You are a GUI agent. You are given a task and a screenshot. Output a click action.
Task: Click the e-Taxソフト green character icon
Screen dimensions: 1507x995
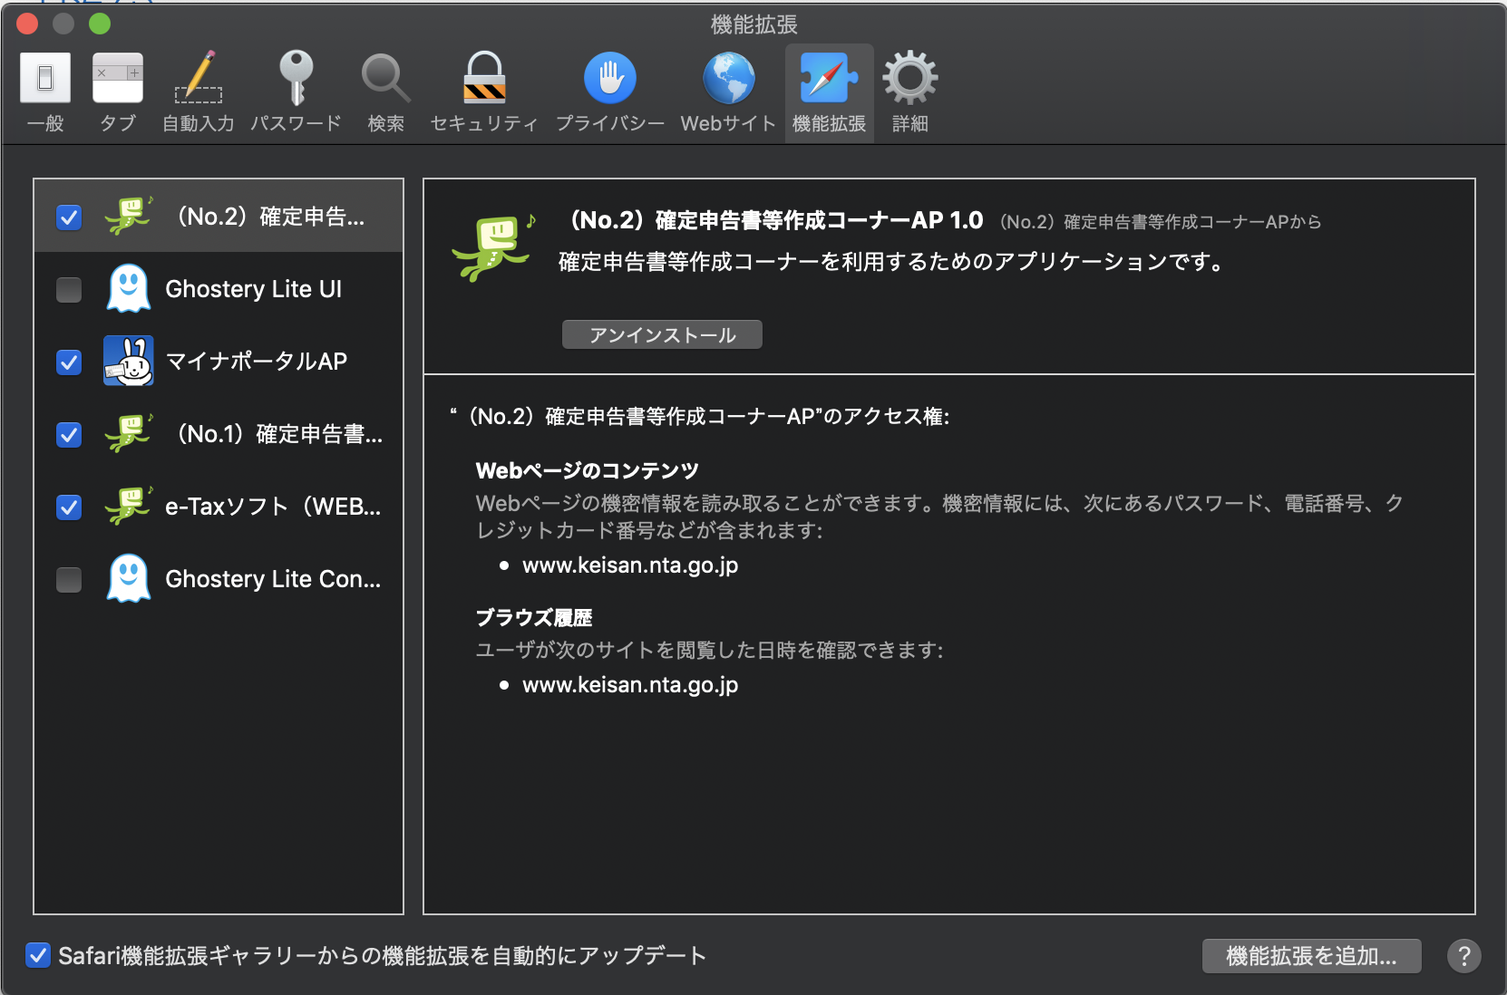pos(129,506)
